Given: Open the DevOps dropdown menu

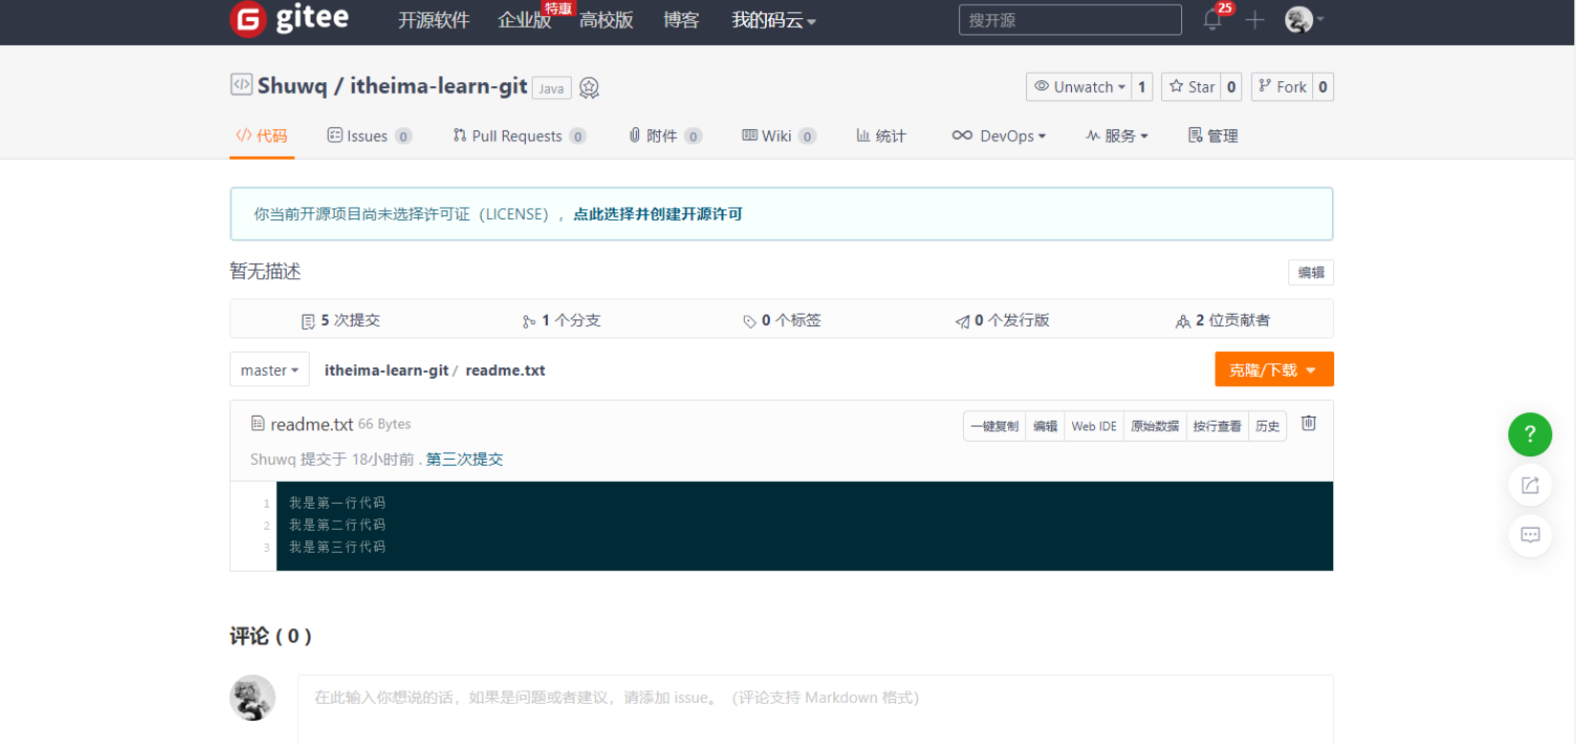Looking at the screenshot, I should [x=999, y=136].
